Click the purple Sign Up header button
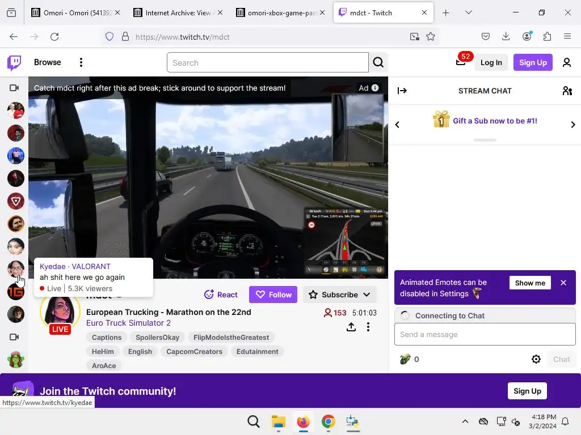 [x=533, y=62]
